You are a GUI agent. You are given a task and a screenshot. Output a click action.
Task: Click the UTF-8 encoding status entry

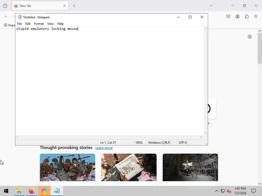point(183,143)
